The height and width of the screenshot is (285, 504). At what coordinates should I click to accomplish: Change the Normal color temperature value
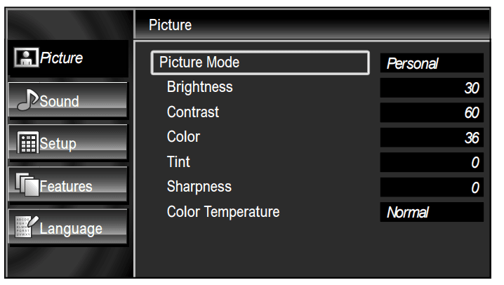(431, 212)
